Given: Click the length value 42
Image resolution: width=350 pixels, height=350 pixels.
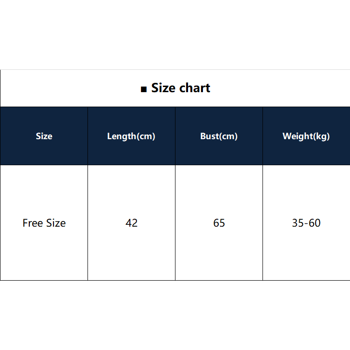Looking at the screenshot, I should 131,223.
